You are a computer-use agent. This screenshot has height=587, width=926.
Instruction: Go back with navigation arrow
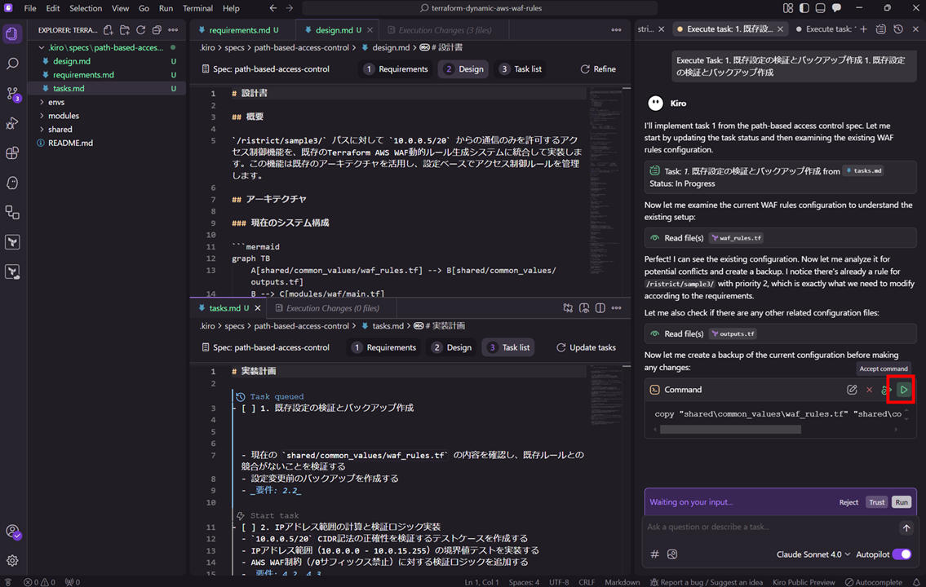272,8
